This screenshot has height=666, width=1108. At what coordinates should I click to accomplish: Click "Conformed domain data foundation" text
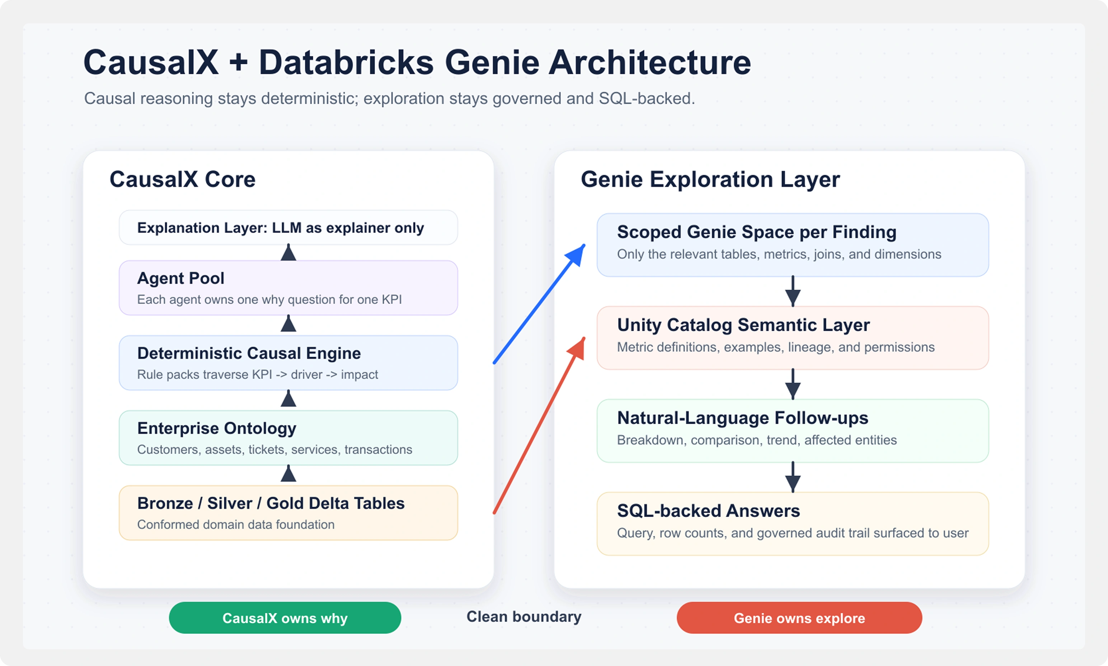pos(236,525)
